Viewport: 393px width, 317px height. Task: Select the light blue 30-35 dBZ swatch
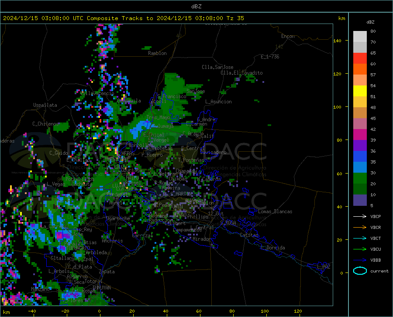point(360,167)
